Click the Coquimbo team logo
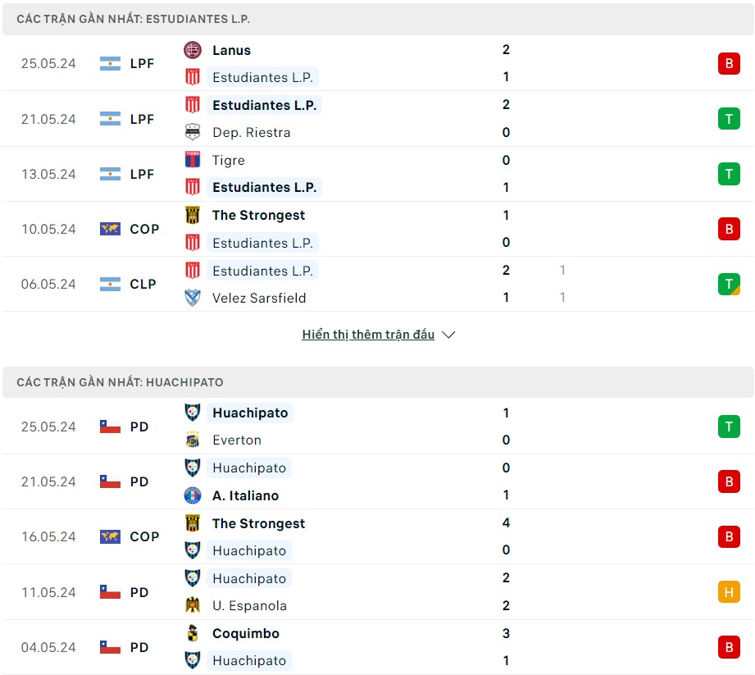 [193, 633]
